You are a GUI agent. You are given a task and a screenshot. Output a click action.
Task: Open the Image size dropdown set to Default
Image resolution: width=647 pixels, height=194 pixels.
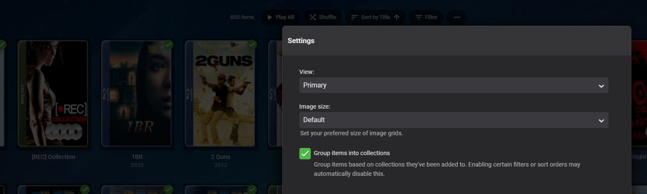coord(454,120)
